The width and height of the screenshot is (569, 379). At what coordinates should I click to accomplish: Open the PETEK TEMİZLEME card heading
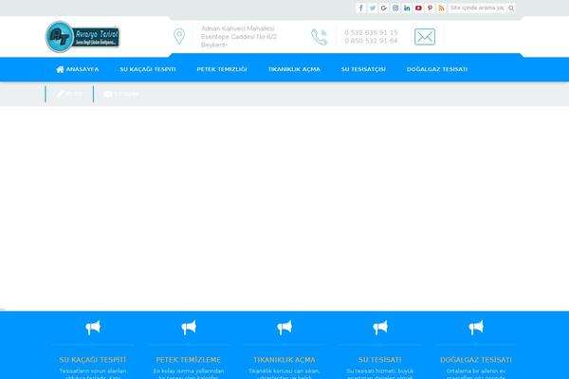tap(189, 360)
